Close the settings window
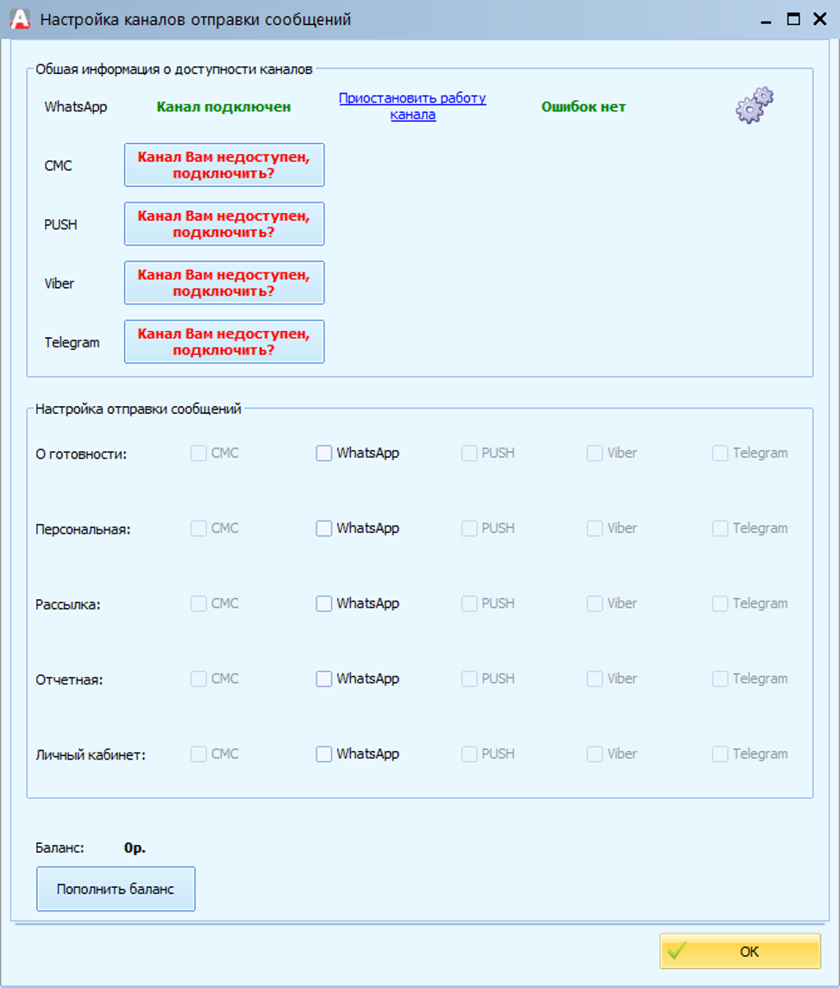This screenshot has height=988, width=840. click(820, 20)
